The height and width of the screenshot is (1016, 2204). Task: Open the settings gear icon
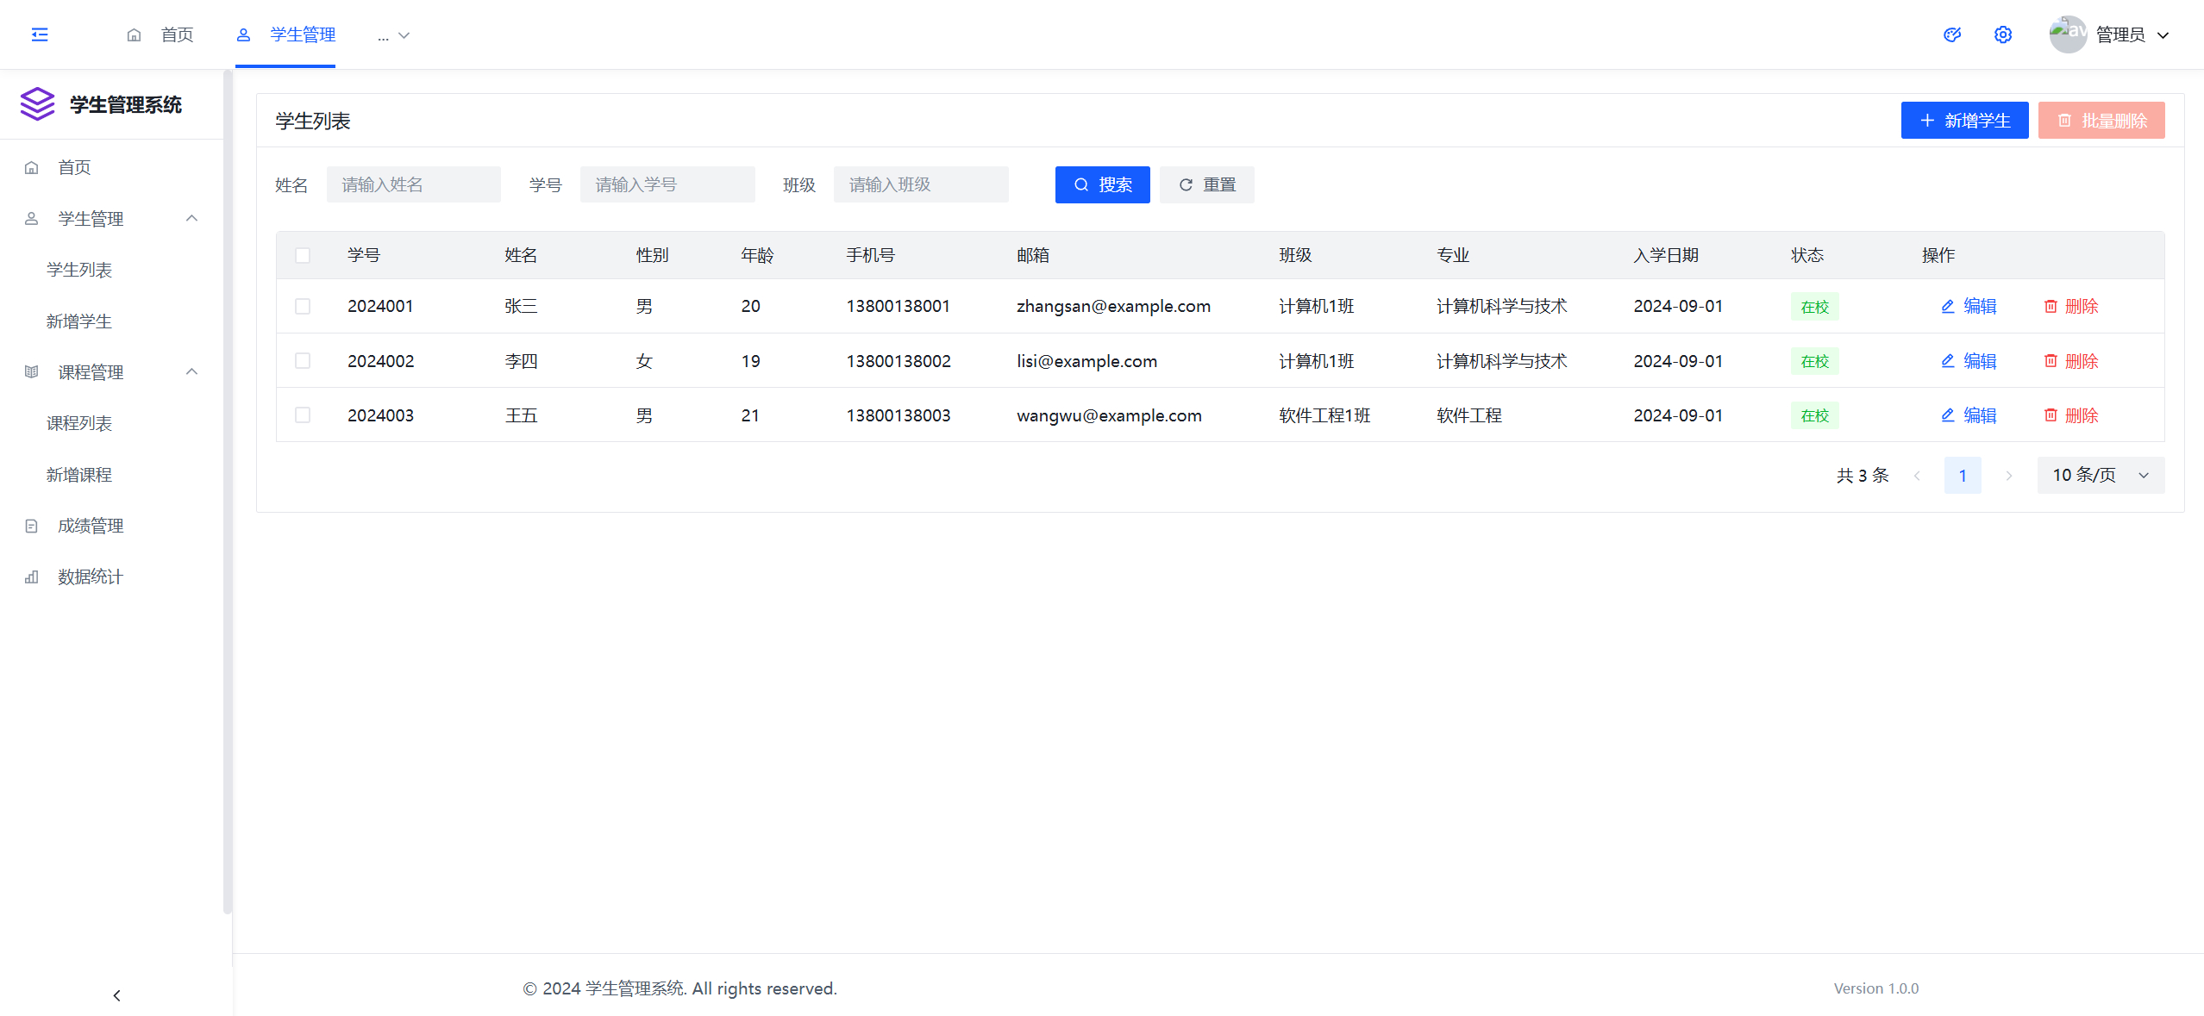pos(2003,34)
